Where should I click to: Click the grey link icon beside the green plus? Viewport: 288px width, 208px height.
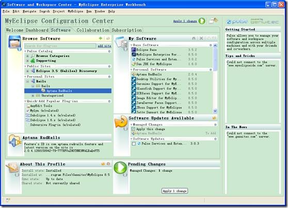108,38
